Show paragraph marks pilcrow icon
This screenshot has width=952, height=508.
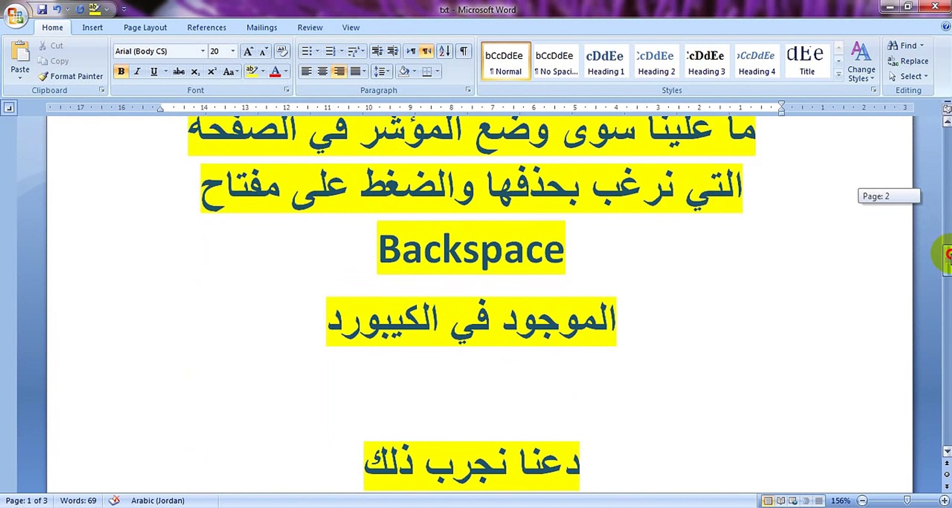tap(464, 51)
